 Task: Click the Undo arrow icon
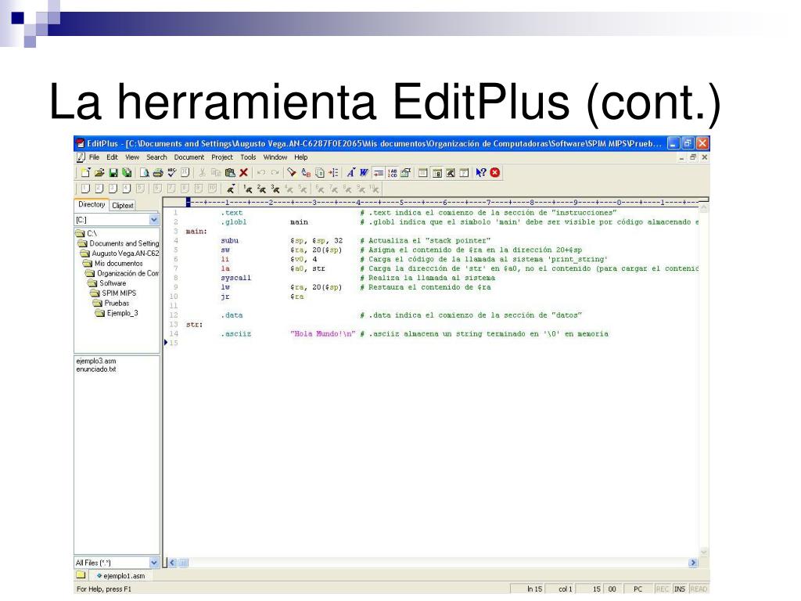coord(261,173)
